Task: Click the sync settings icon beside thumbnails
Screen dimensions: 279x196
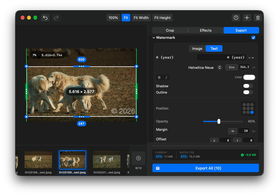Action: 138,158
